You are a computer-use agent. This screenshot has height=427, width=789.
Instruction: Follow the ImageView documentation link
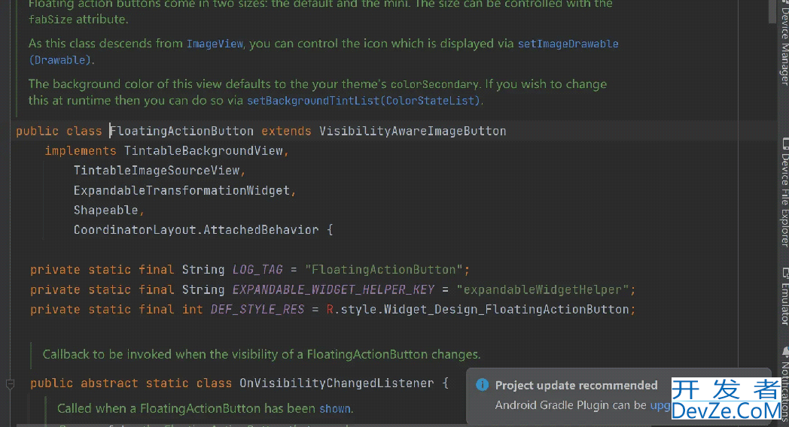[x=215, y=44]
